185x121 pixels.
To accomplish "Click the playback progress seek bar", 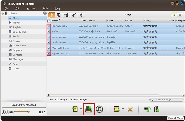I will (x=24, y=108).
